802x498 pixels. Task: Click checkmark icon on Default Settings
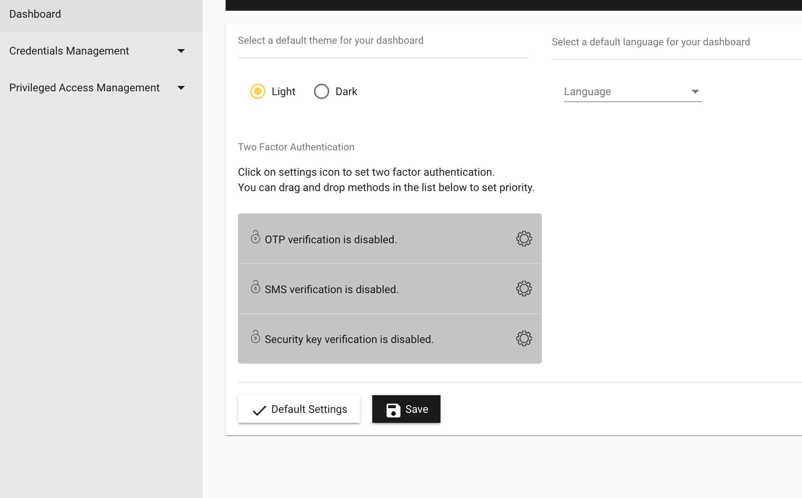coord(259,410)
